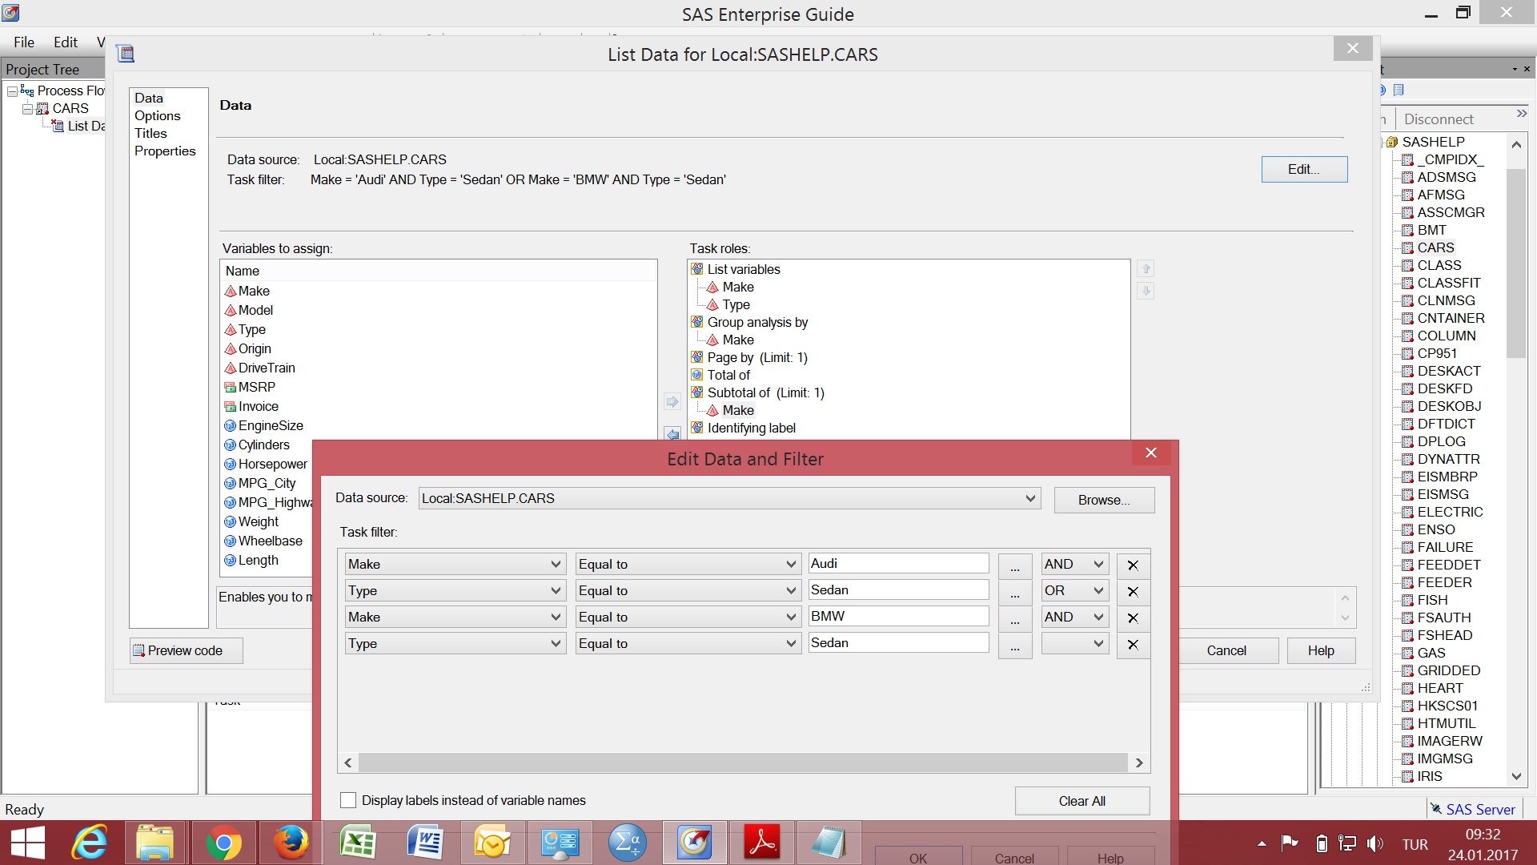Open the Data source combo box
The height and width of the screenshot is (865, 1537).
[x=729, y=498]
